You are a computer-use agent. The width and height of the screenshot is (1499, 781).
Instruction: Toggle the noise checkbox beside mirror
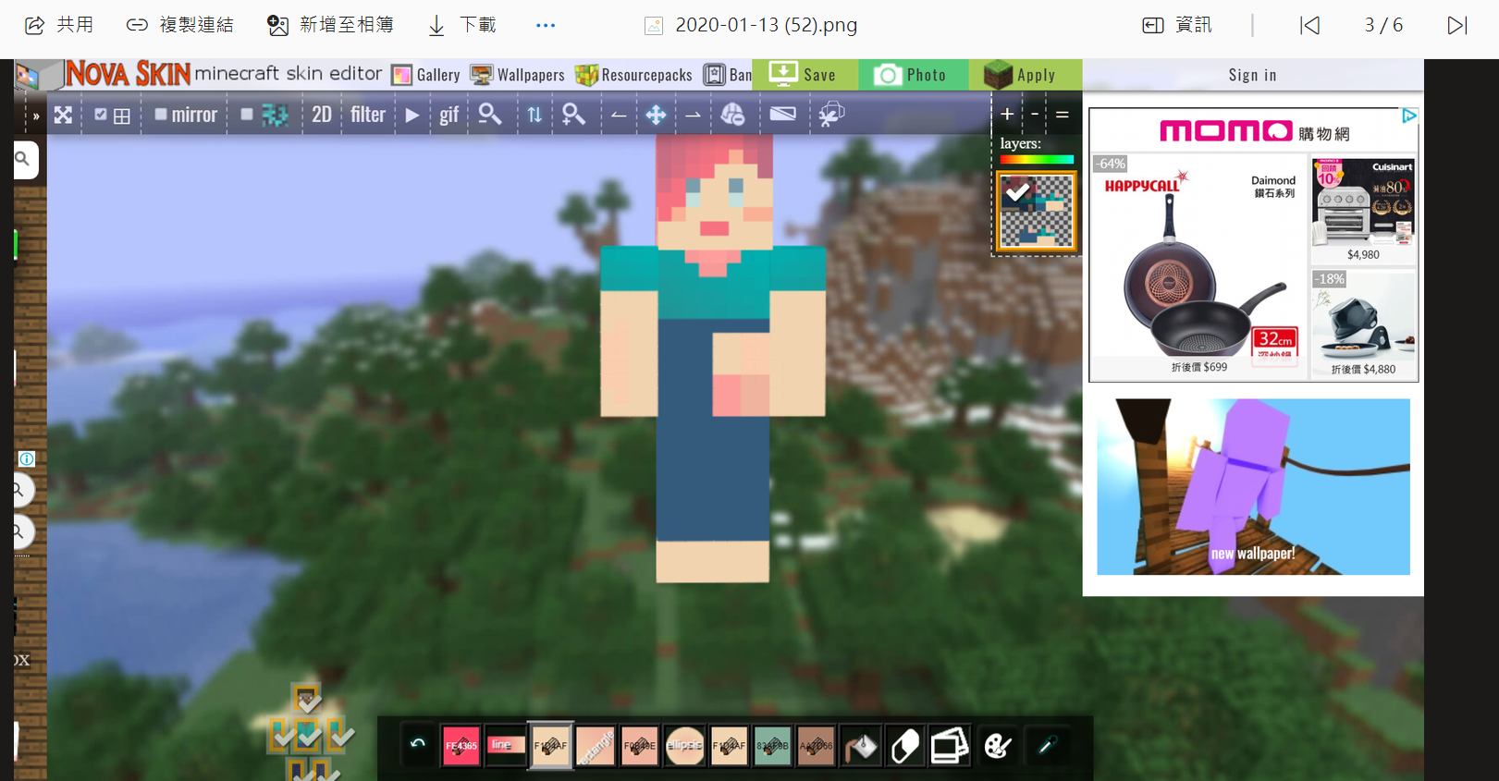247,115
